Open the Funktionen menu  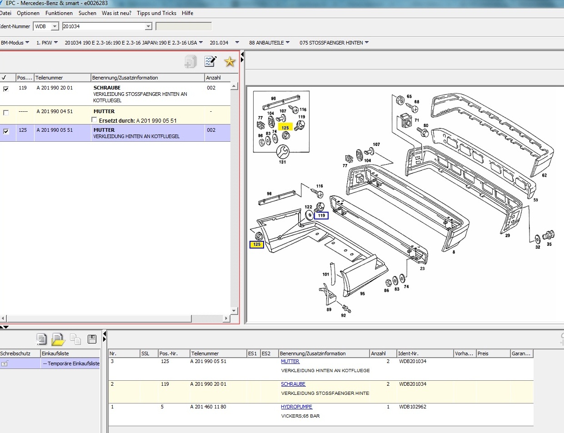pos(59,13)
